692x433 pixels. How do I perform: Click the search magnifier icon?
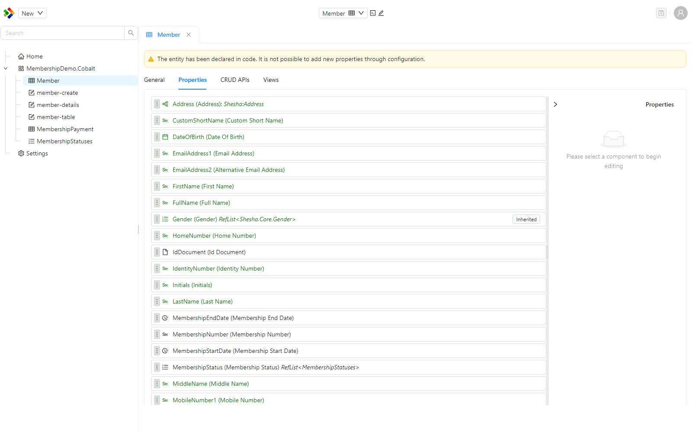(x=131, y=33)
